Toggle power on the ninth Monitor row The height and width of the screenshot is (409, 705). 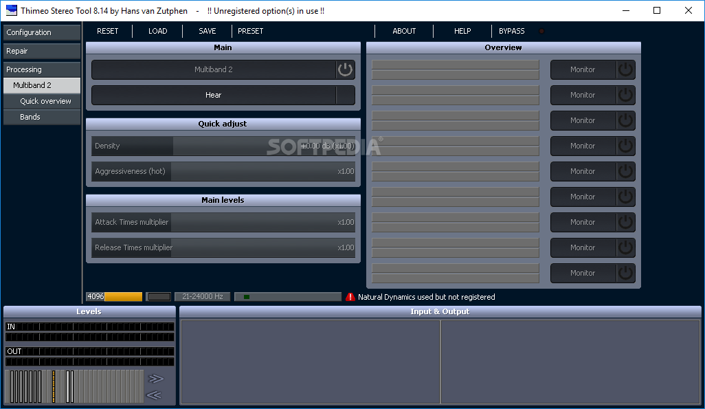click(625, 273)
